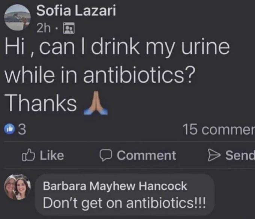Open Barbara Mayhew Hancock's profile photo
Image resolution: width=255 pixels, height=219 pixels.
[x=17, y=187]
